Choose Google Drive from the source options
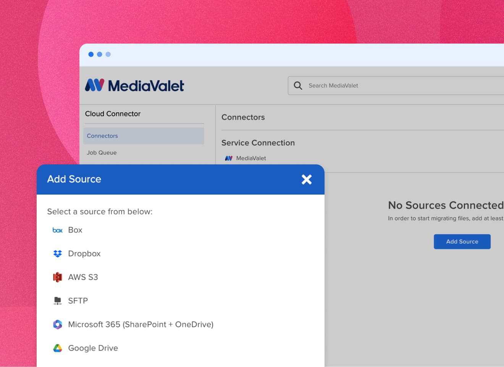Image resolution: width=504 pixels, height=367 pixels. (x=93, y=348)
